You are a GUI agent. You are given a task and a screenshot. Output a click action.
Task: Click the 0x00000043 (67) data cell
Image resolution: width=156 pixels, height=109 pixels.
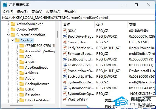[x=142, y=88]
